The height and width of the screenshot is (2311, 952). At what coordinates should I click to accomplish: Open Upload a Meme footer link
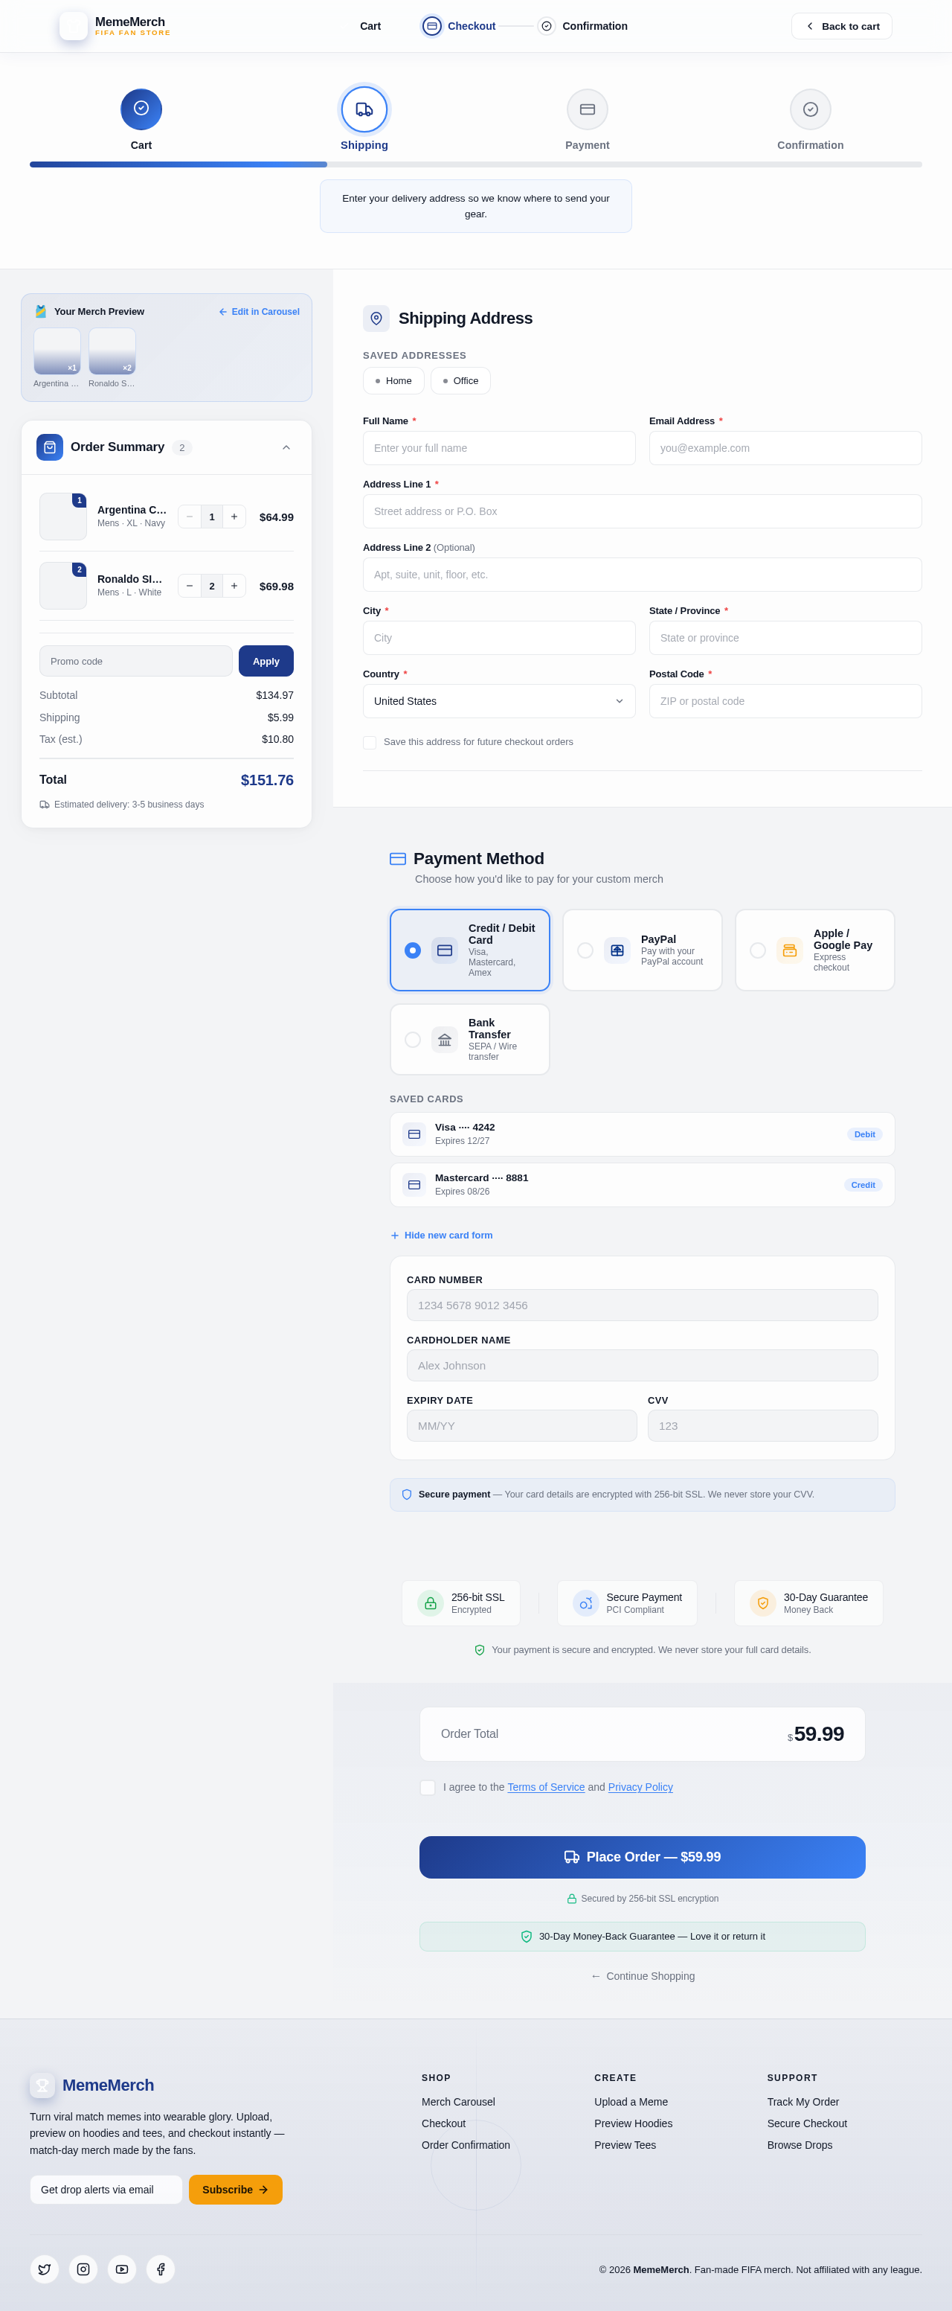[631, 2102]
